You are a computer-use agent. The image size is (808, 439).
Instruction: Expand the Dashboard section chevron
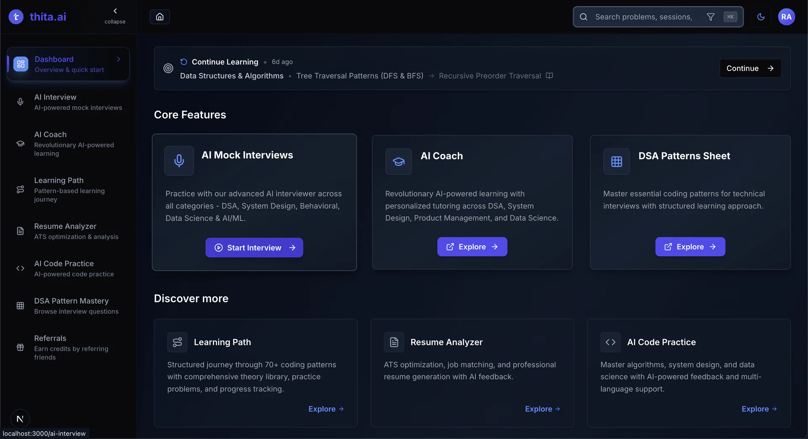(x=118, y=59)
